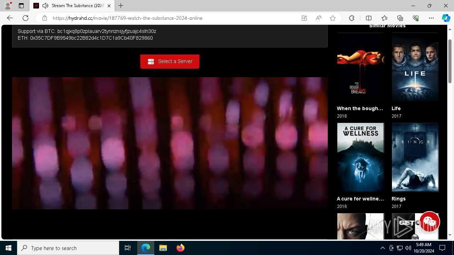Click the taskbar clock showing 5:49 AM
This screenshot has width=454, height=255.
tap(423, 248)
